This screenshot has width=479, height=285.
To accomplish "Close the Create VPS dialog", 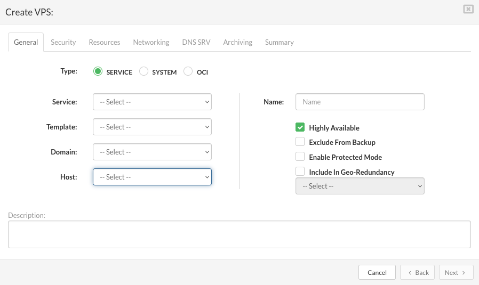I will tap(468, 9).
